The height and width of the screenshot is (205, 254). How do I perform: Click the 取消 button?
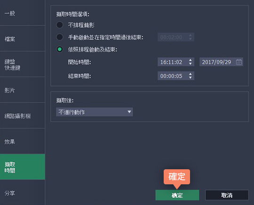point(227,195)
